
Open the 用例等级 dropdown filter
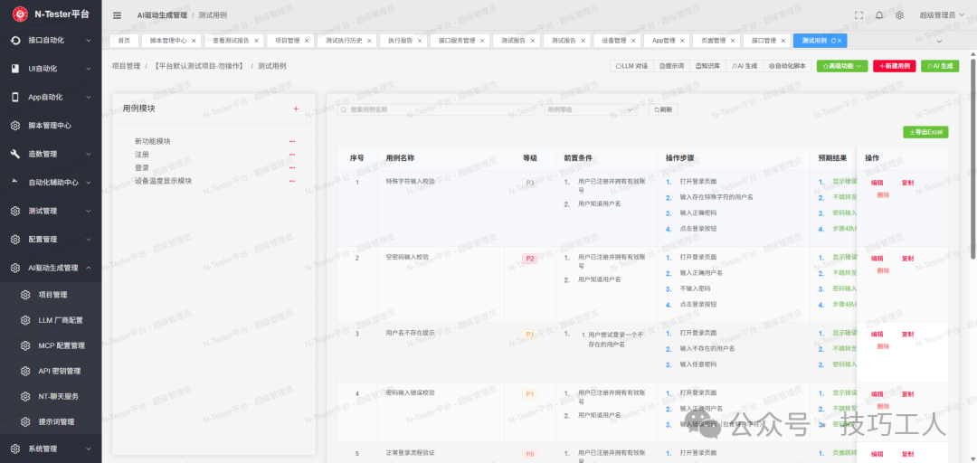pos(591,109)
